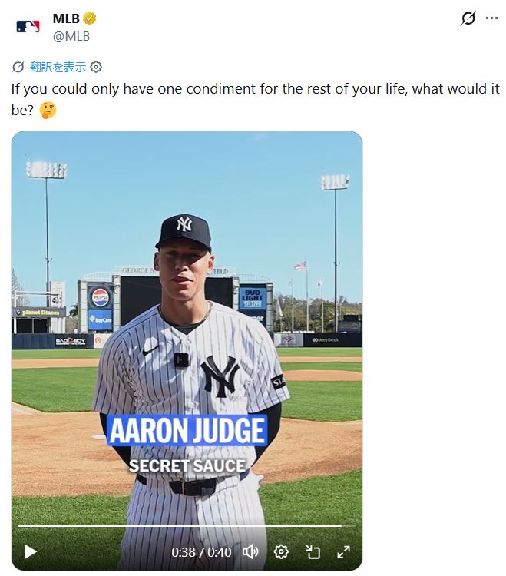Open video playback settings gear
Viewport: 506px width, 576px height.
(281, 551)
